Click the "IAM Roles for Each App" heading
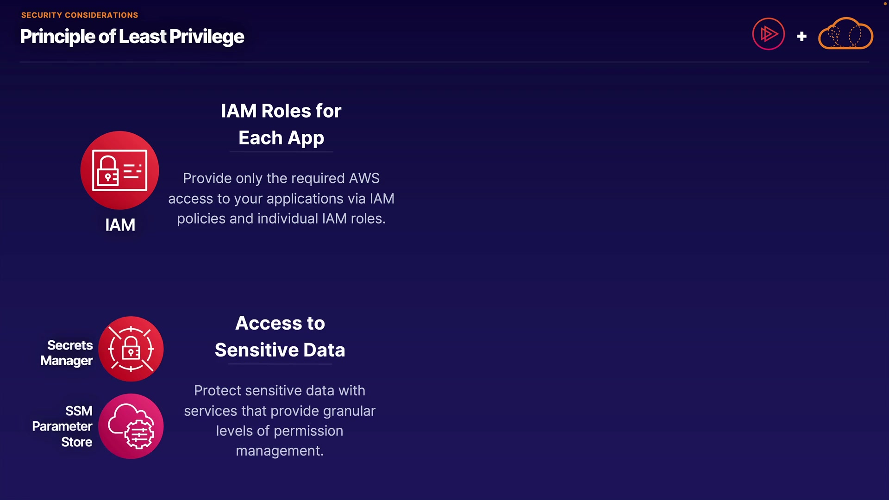This screenshot has height=500, width=889. pyautogui.click(x=281, y=124)
